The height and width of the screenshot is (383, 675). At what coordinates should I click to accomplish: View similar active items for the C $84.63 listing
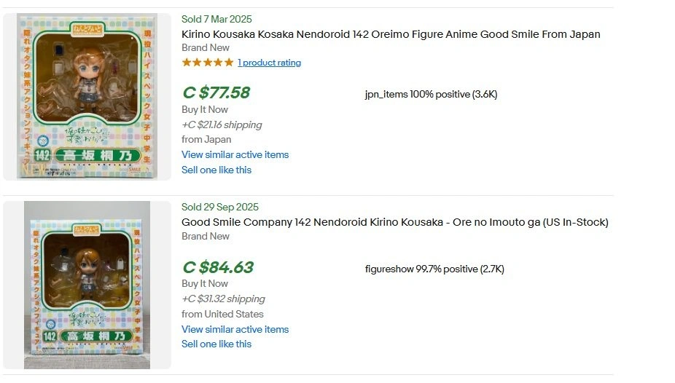235,329
